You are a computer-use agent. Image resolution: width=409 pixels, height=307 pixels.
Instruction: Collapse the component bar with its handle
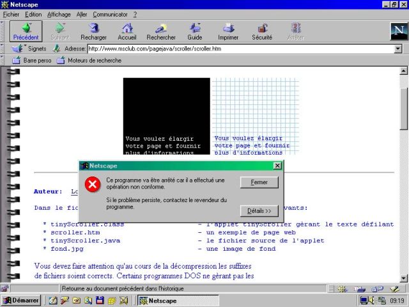[331, 288]
